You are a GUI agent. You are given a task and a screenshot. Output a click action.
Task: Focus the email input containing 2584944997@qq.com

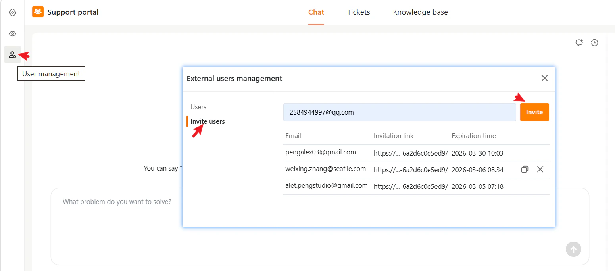pos(400,112)
